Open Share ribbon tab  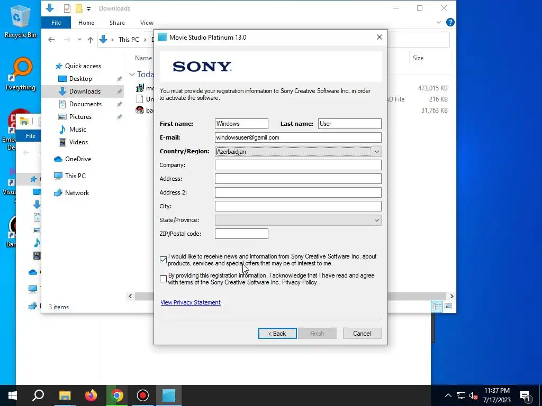(117, 23)
